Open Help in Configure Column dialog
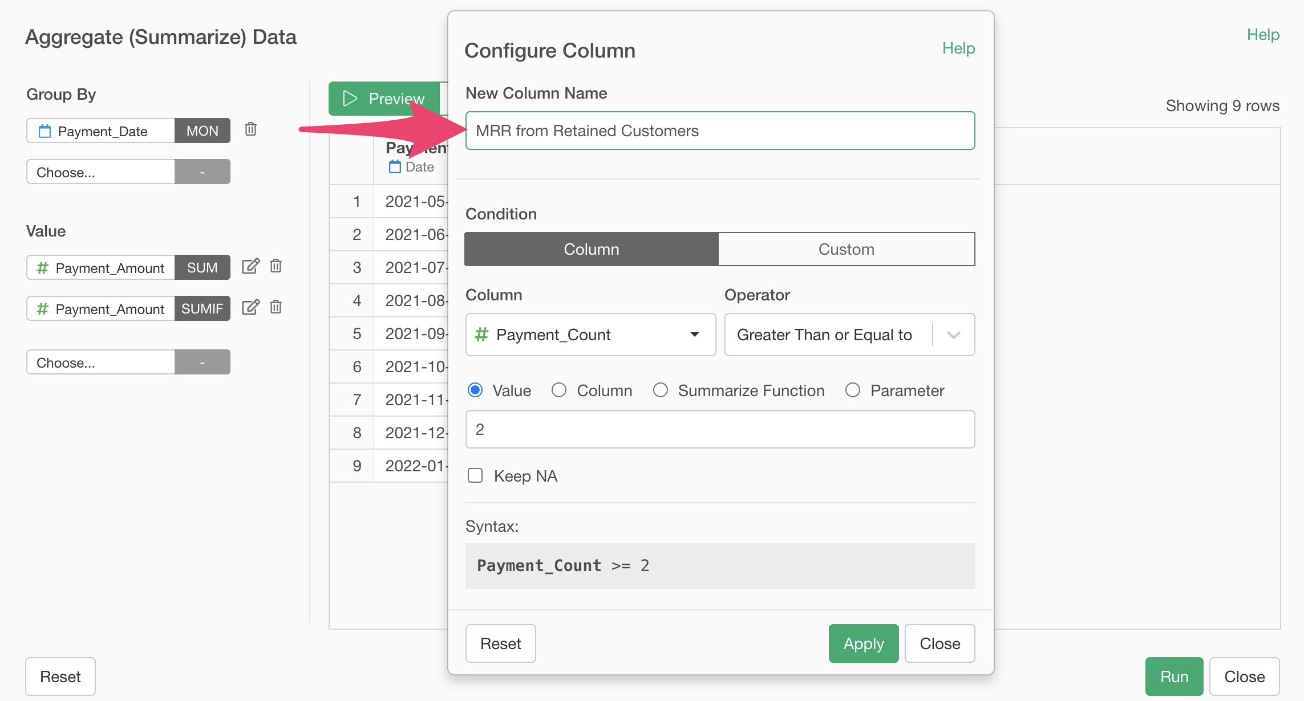Viewport: 1304px width, 701px height. click(958, 48)
